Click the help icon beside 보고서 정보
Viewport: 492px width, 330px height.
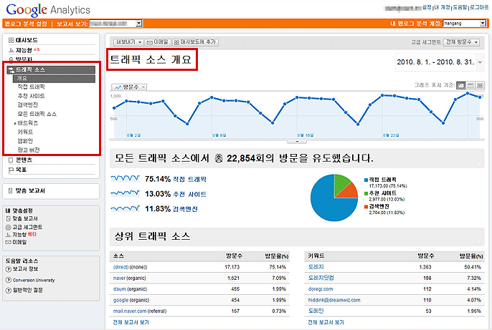[x=9, y=269]
